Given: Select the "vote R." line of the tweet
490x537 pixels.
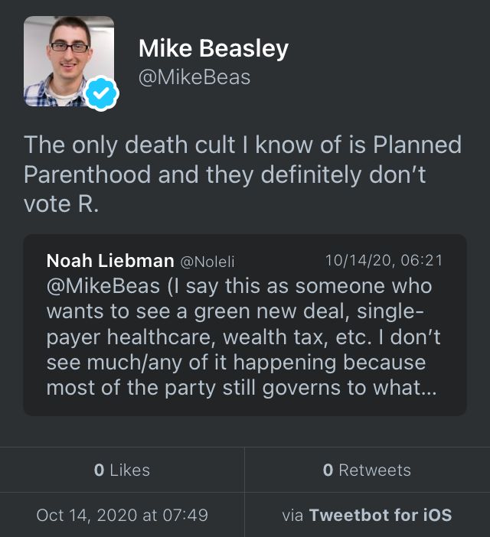Looking at the screenshot, I should pyautogui.click(x=61, y=205).
